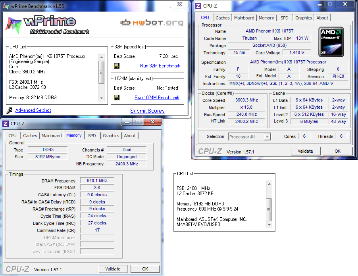Minimize the right CPU-Z processor window
The image size is (358, 276).
(x=319, y=4)
